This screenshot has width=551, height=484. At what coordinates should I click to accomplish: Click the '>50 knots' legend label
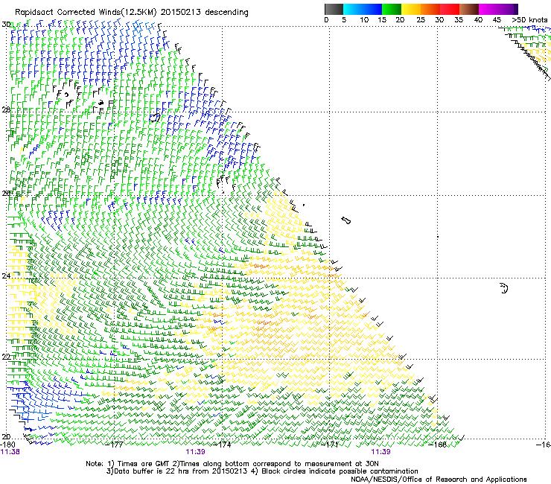pyautogui.click(x=529, y=19)
